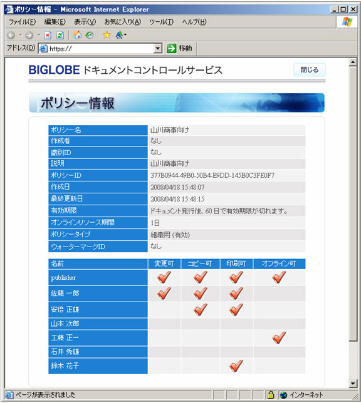Click the 有効期限 row label
This screenshot has height=403, width=361.
point(98,211)
